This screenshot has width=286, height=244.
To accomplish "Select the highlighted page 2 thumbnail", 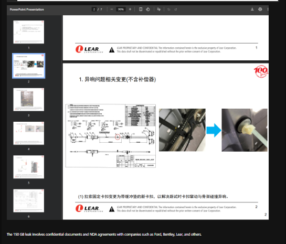I will (x=29, y=66).
